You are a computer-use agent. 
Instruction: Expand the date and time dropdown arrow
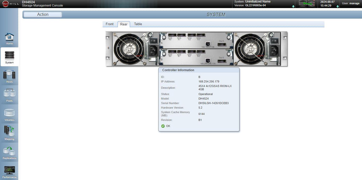pos(338,6)
